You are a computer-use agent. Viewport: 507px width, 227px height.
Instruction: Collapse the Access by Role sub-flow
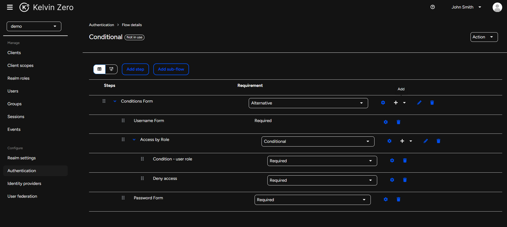134,140
